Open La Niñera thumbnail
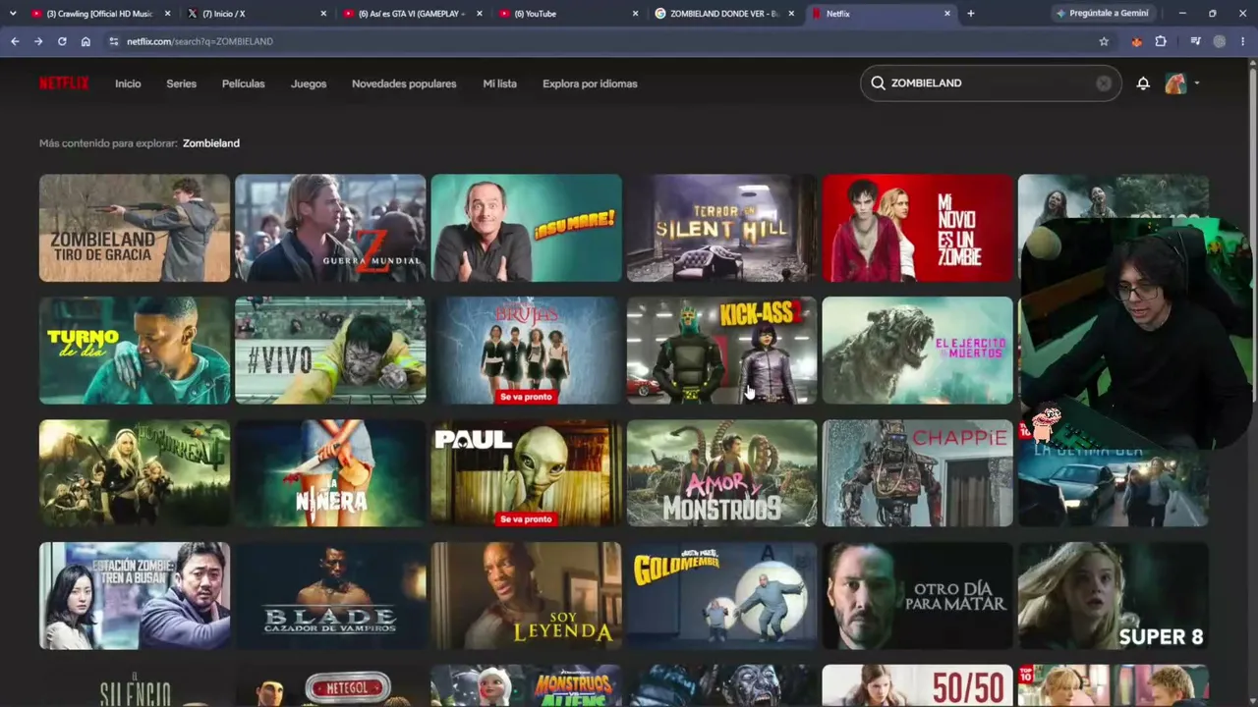The width and height of the screenshot is (1258, 707). (330, 473)
